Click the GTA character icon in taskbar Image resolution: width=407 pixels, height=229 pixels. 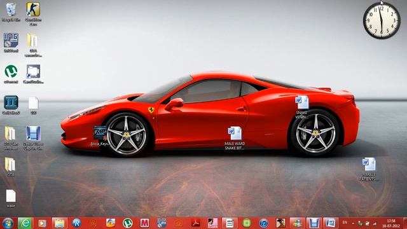(280, 223)
